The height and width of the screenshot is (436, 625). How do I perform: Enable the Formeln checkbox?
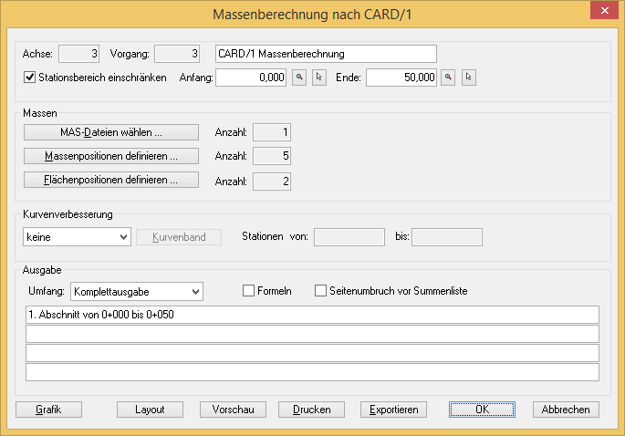pos(248,291)
